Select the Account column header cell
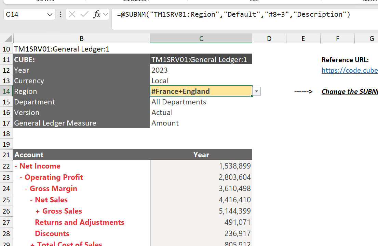Image resolution: width=378 pixels, height=246 pixels. coord(81,155)
